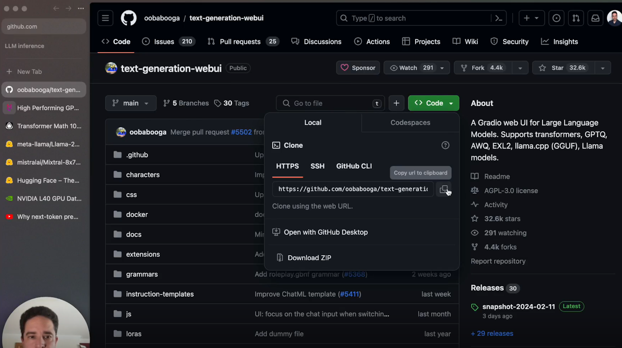This screenshot has width=622, height=348.
Task: Open the issues icon in top header
Action: (556, 18)
